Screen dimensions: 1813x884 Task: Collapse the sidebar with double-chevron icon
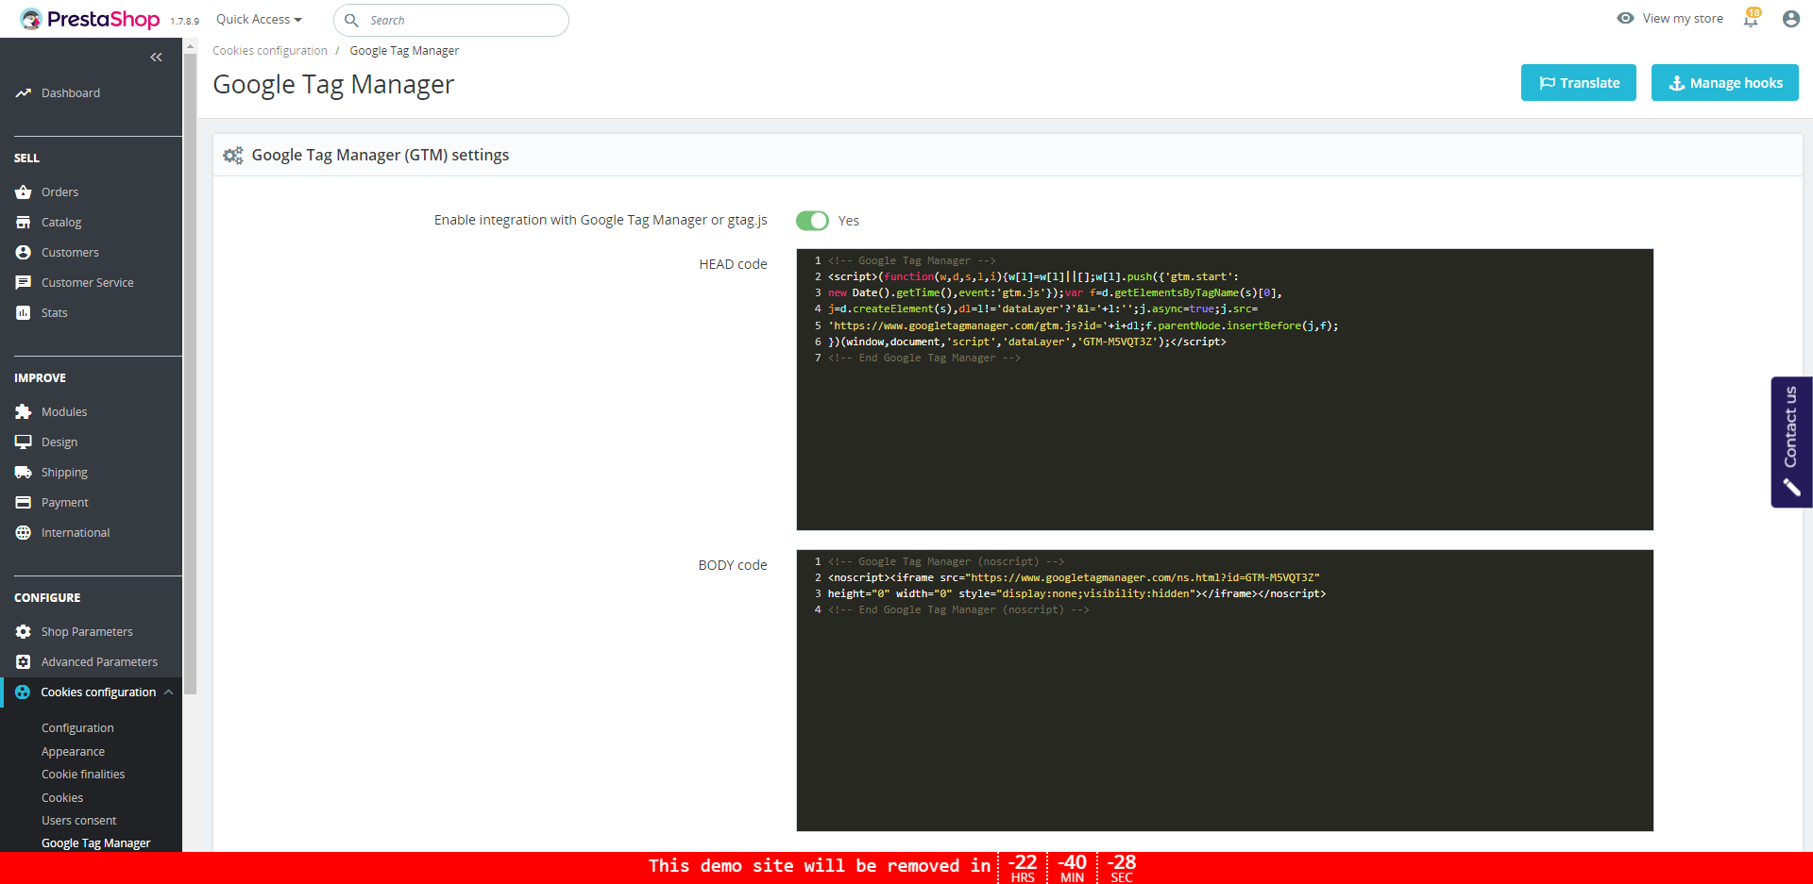pos(157,58)
